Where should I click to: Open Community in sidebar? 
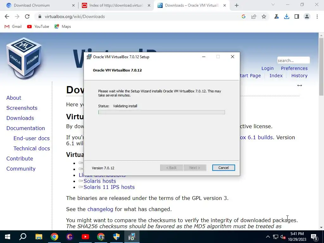coord(21,169)
